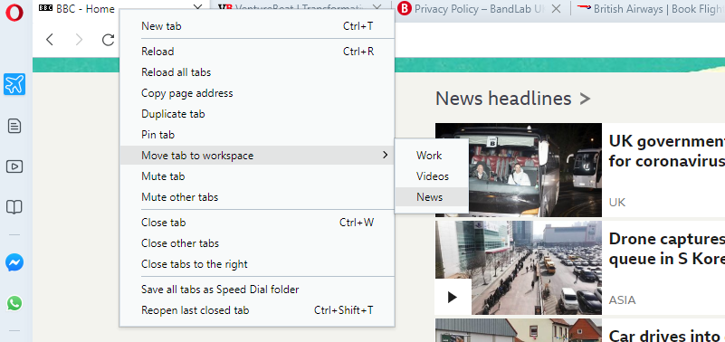This screenshot has height=342, width=725.
Task: Open the airplane workspace icon in the sidebar
Action: pos(14,84)
